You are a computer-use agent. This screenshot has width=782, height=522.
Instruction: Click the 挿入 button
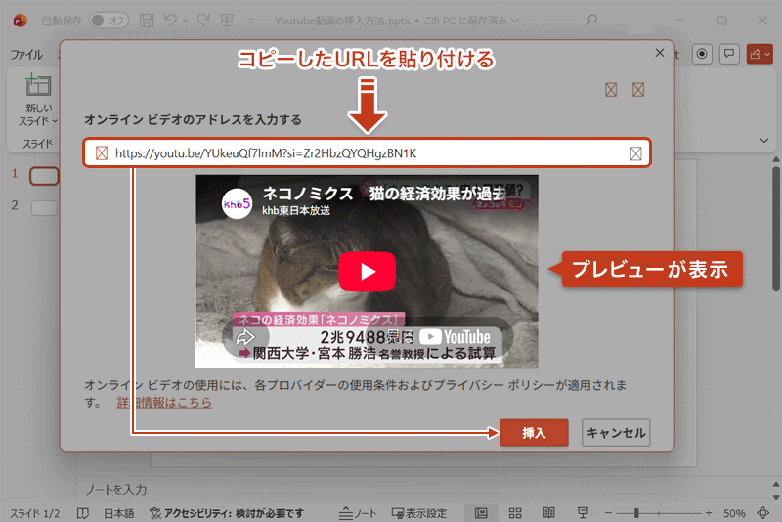pyautogui.click(x=534, y=432)
